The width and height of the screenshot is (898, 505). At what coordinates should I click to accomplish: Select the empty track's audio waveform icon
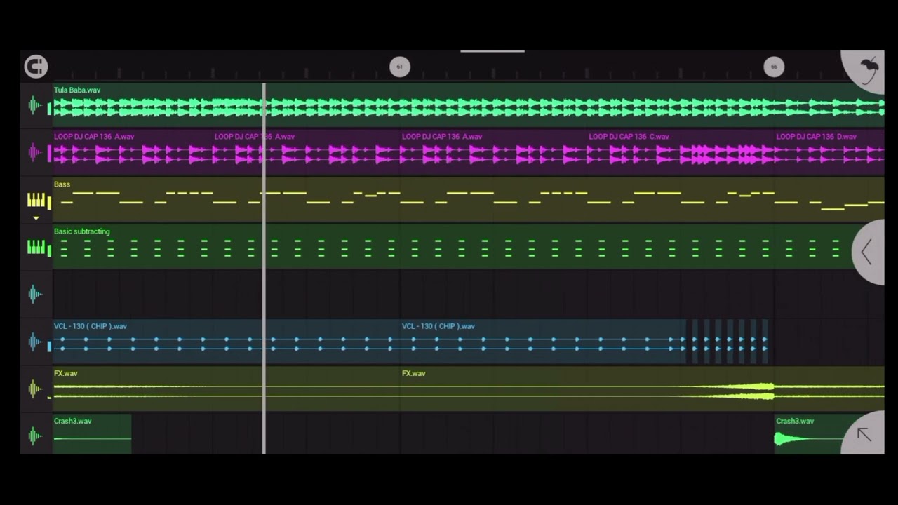tap(35, 295)
